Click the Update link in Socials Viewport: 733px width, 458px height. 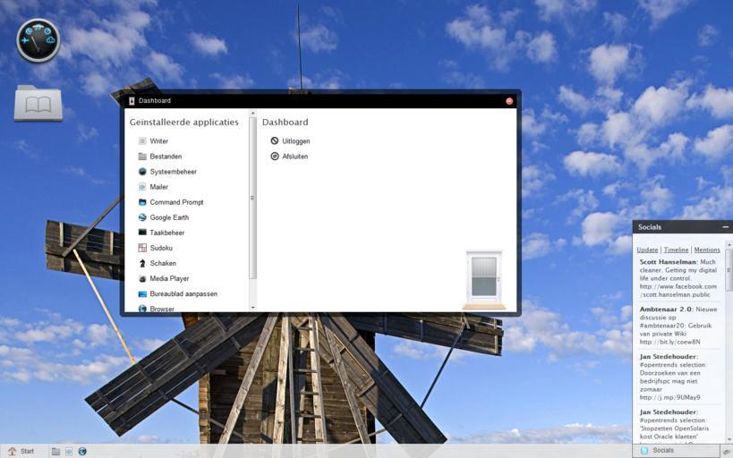[647, 250]
